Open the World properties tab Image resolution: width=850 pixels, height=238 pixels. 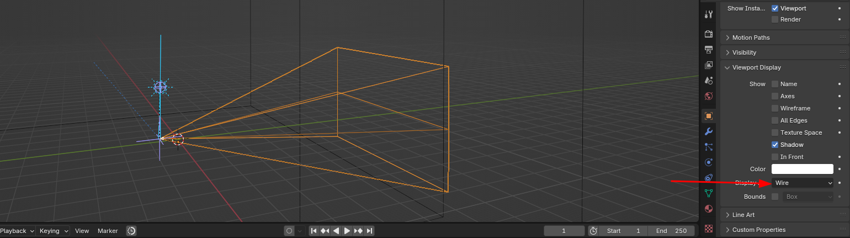click(709, 96)
